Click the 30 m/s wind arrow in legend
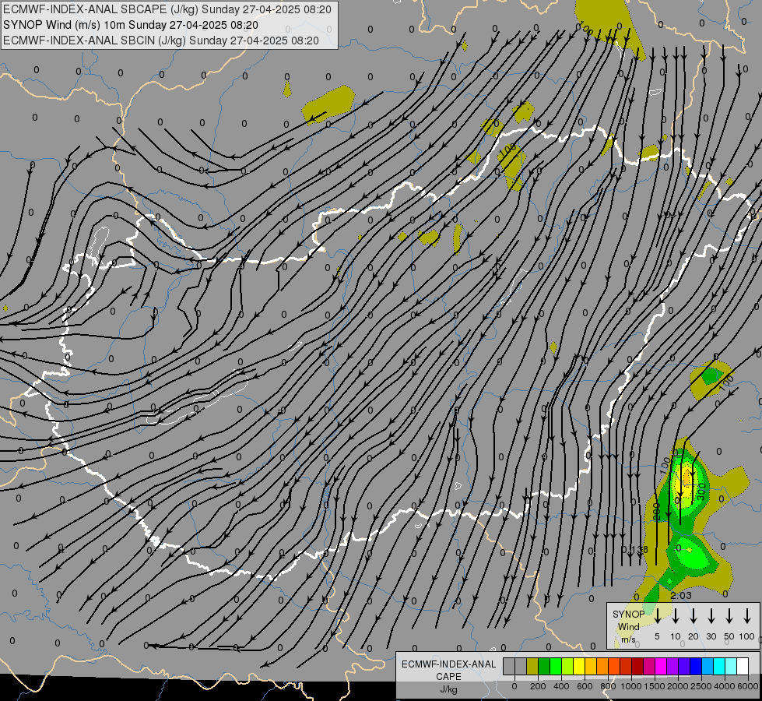 (x=711, y=616)
